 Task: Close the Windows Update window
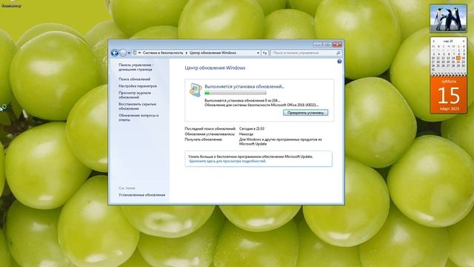coord(337,44)
